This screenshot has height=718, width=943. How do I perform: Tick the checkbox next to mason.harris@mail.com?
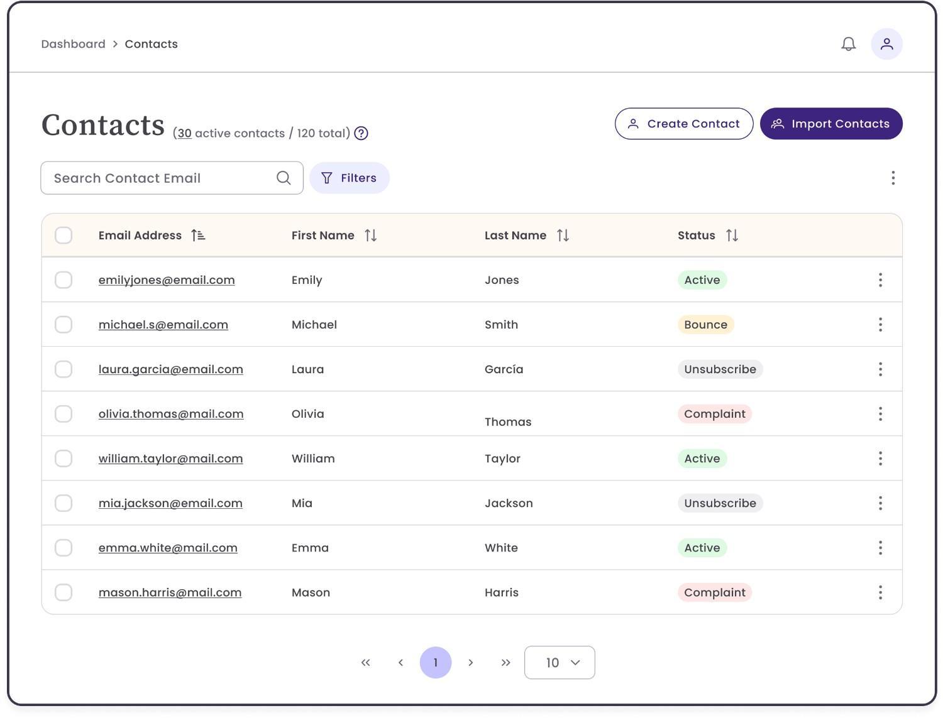(x=63, y=592)
